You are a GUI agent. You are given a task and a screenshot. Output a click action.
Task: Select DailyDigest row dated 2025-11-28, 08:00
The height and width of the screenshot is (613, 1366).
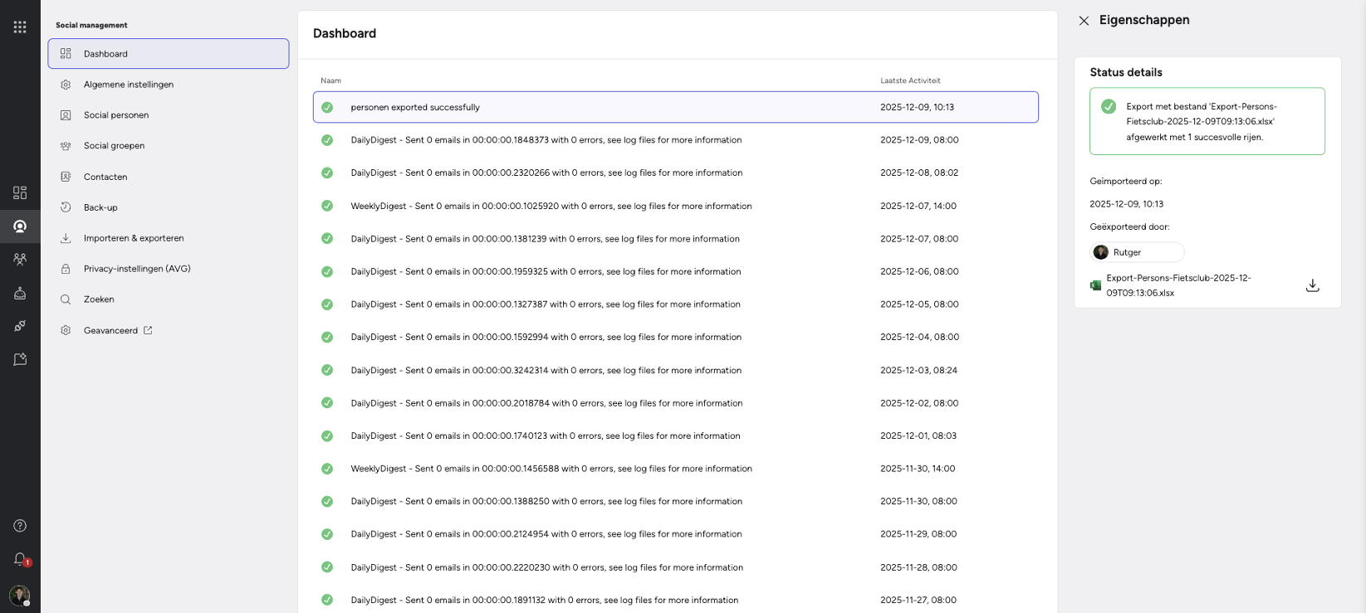[676, 567]
